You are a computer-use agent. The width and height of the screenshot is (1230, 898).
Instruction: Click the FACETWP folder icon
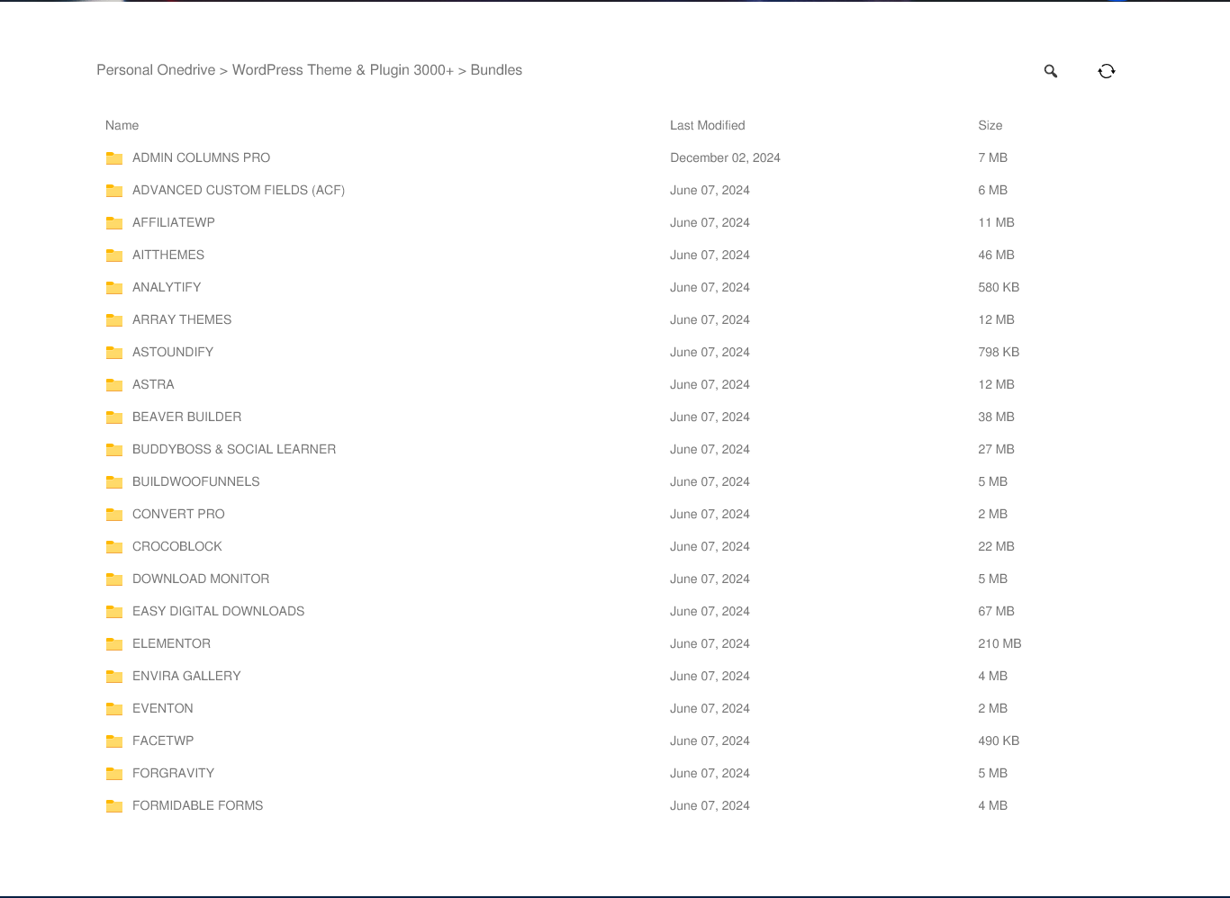coord(114,741)
